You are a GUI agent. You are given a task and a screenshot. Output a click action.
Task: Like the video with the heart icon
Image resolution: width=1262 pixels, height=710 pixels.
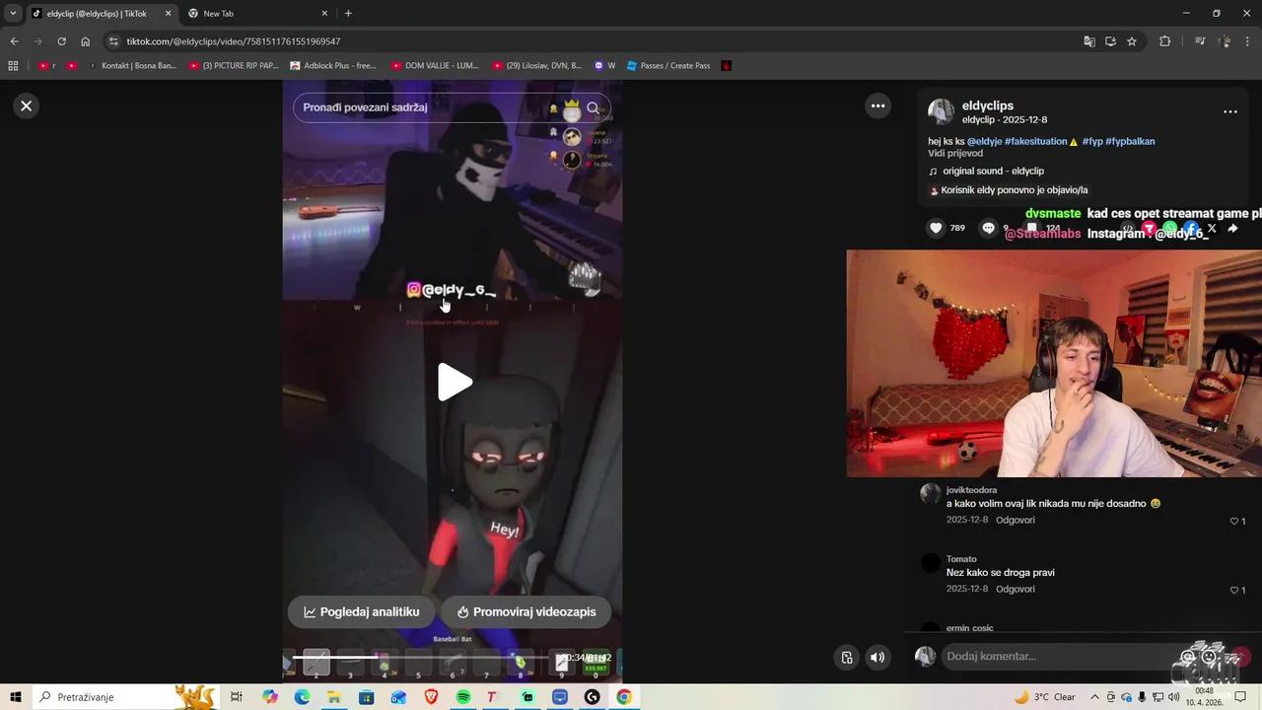pos(936,228)
